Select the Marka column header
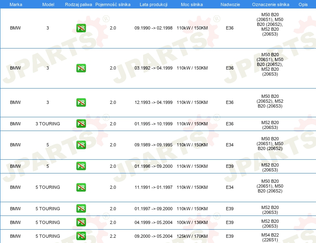This screenshot has height=243, width=316. click(16, 4)
